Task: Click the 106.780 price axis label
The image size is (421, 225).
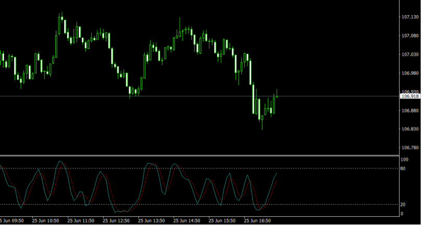Action: 410,148
